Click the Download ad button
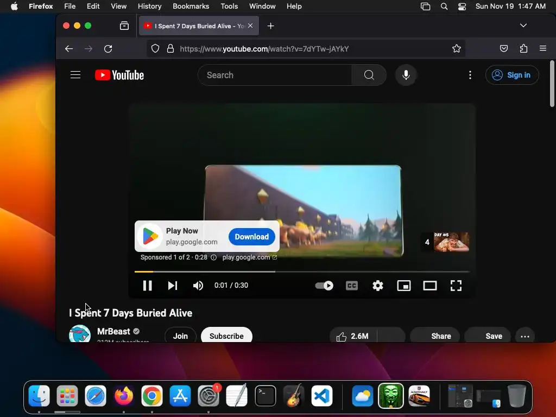 pos(252,237)
